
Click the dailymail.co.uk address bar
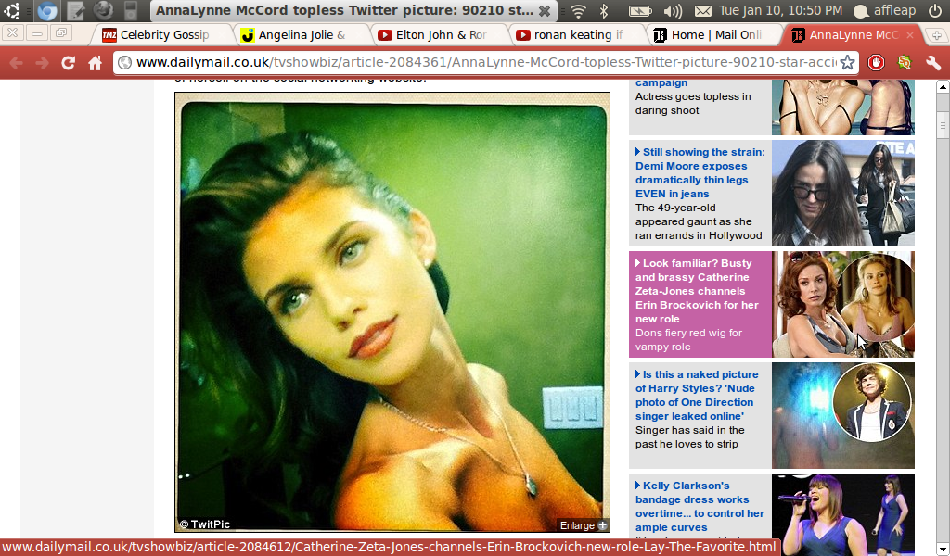(x=486, y=62)
